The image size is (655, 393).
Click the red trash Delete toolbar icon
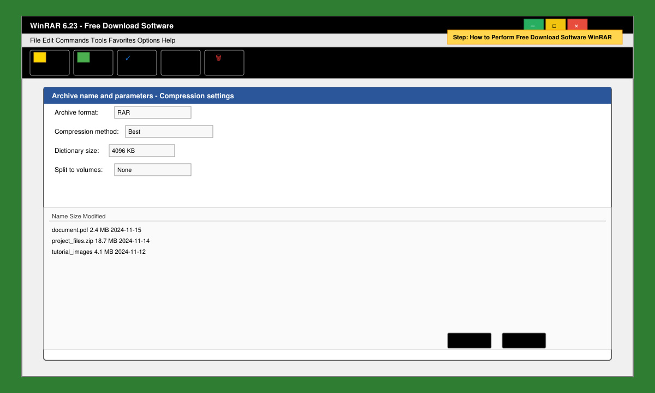218,57
